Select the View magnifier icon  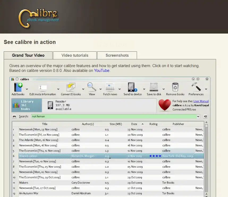coord(92,87)
